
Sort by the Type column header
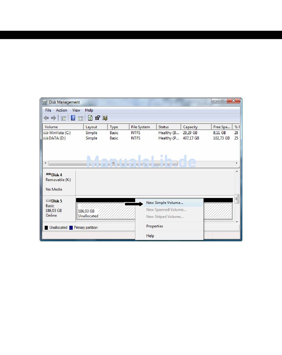[x=118, y=127]
